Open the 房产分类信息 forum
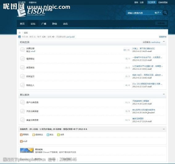 tap(32, 102)
